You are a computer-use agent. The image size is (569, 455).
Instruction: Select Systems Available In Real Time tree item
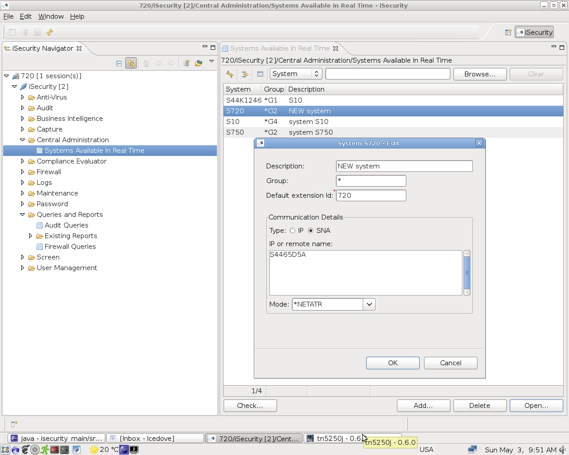pyautogui.click(x=94, y=151)
